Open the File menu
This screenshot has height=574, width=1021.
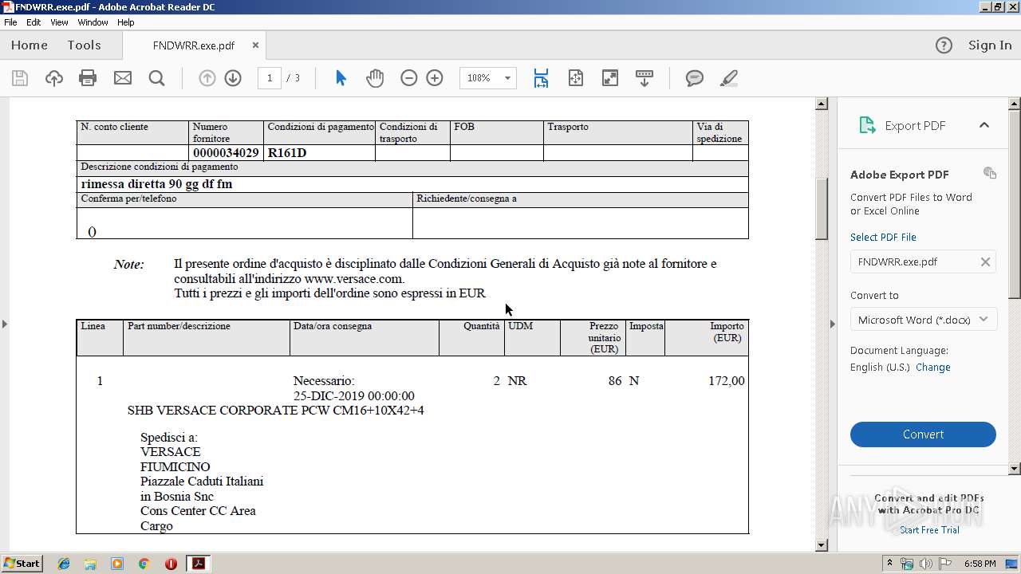click(10, 22)
